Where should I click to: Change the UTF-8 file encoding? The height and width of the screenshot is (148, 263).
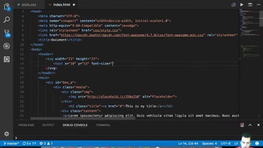click(226, 143)
